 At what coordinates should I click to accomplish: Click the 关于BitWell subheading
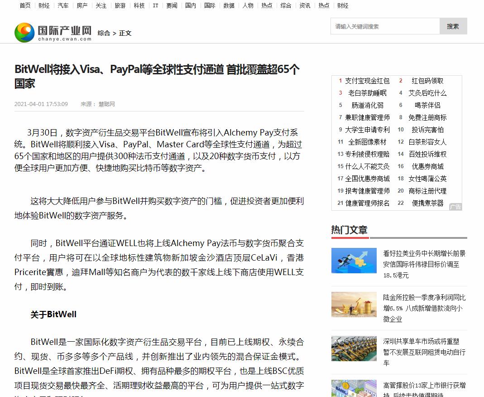tap(53, 315)
